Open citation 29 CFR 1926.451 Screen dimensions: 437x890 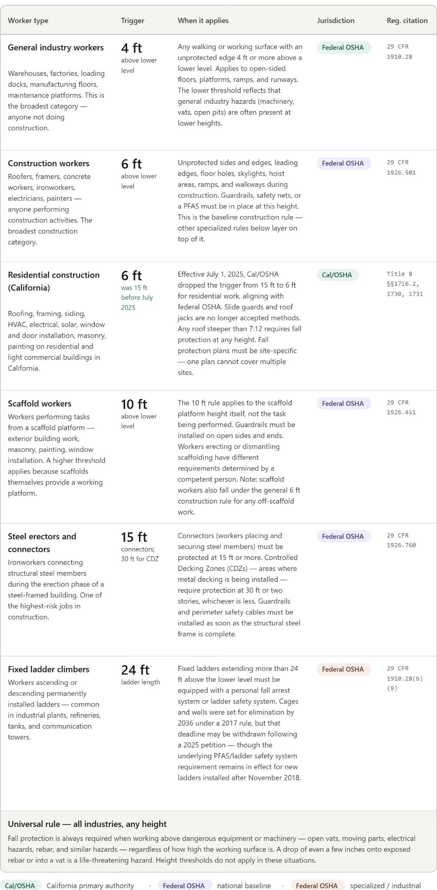(401, 408)
